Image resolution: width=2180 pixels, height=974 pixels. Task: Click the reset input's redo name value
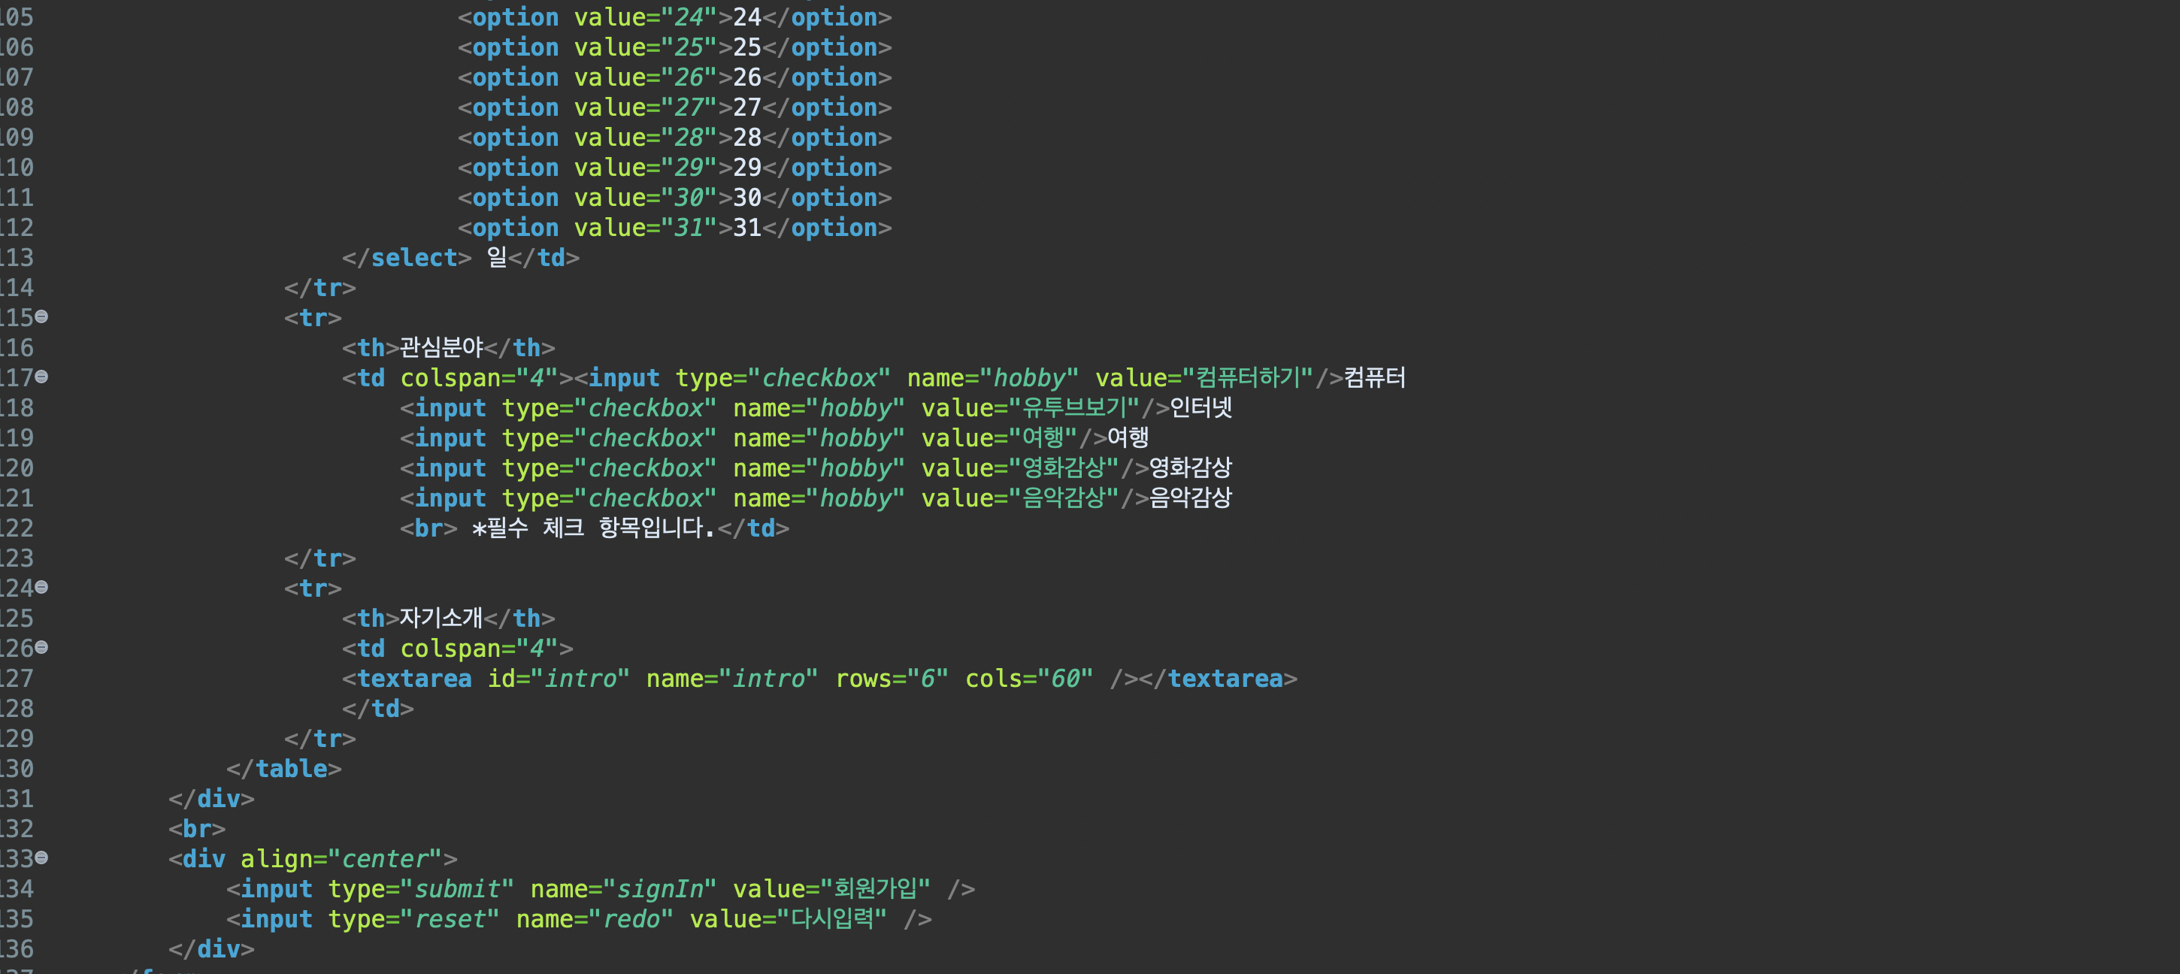(x=631, y=919)
